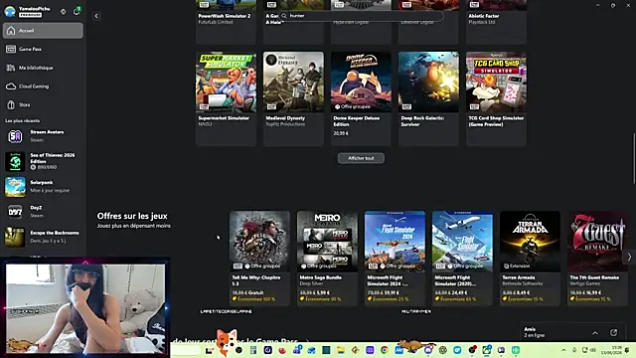Click Abiotic Factor title
The width and height of the screenshot is (636, 358).
[x=484, y=16]
